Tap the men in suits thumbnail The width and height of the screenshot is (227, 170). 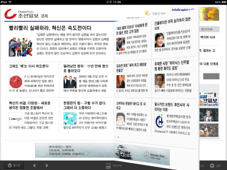(70, 82)
